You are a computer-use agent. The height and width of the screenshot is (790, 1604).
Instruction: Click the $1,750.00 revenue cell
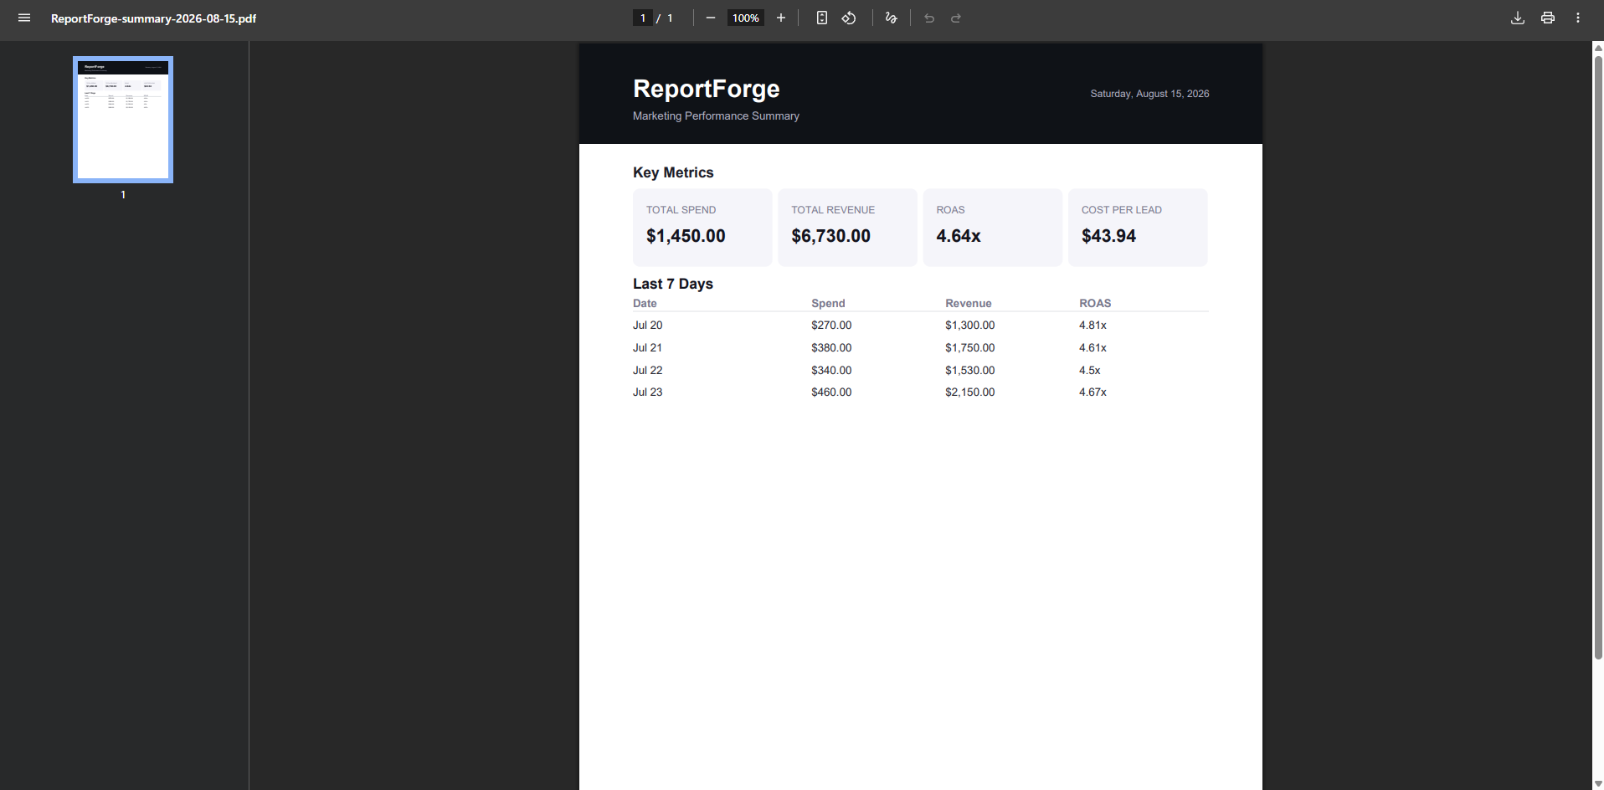pos(970,348)
